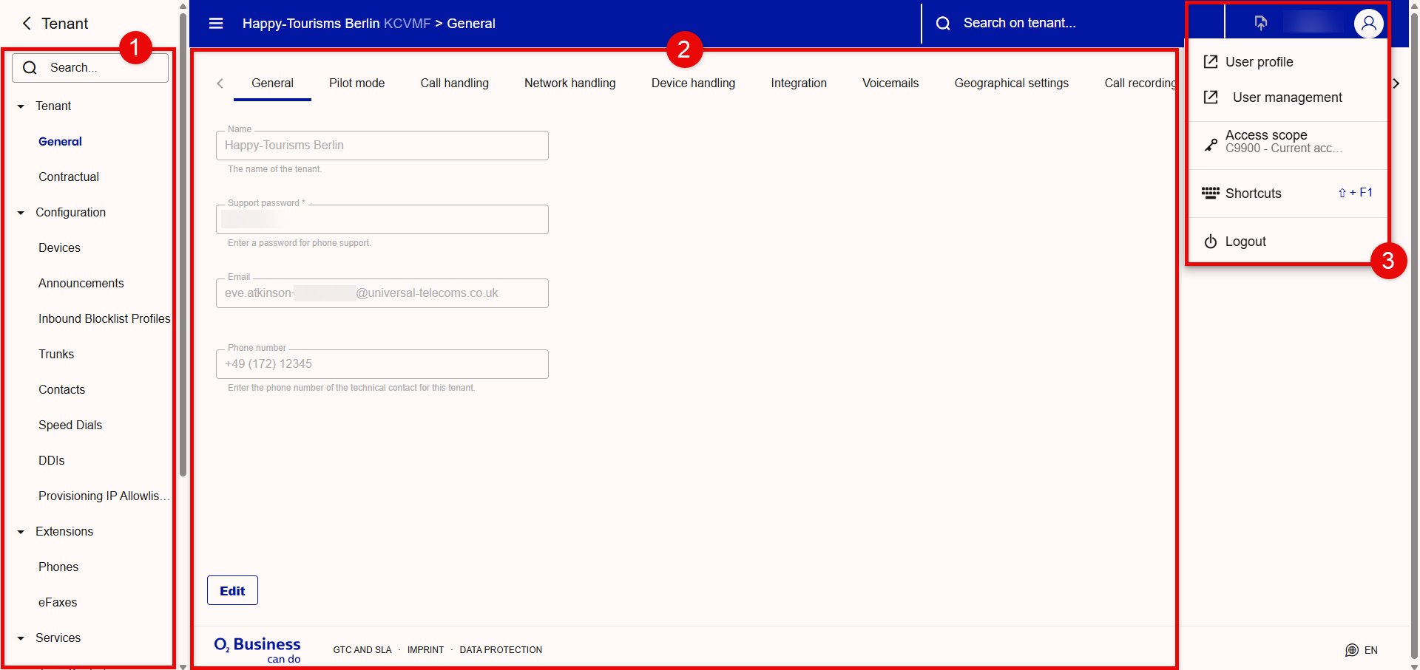This screenshot has width=1420, height=670.
Task: Collapse the Services tree section
Action: (21, 638)
